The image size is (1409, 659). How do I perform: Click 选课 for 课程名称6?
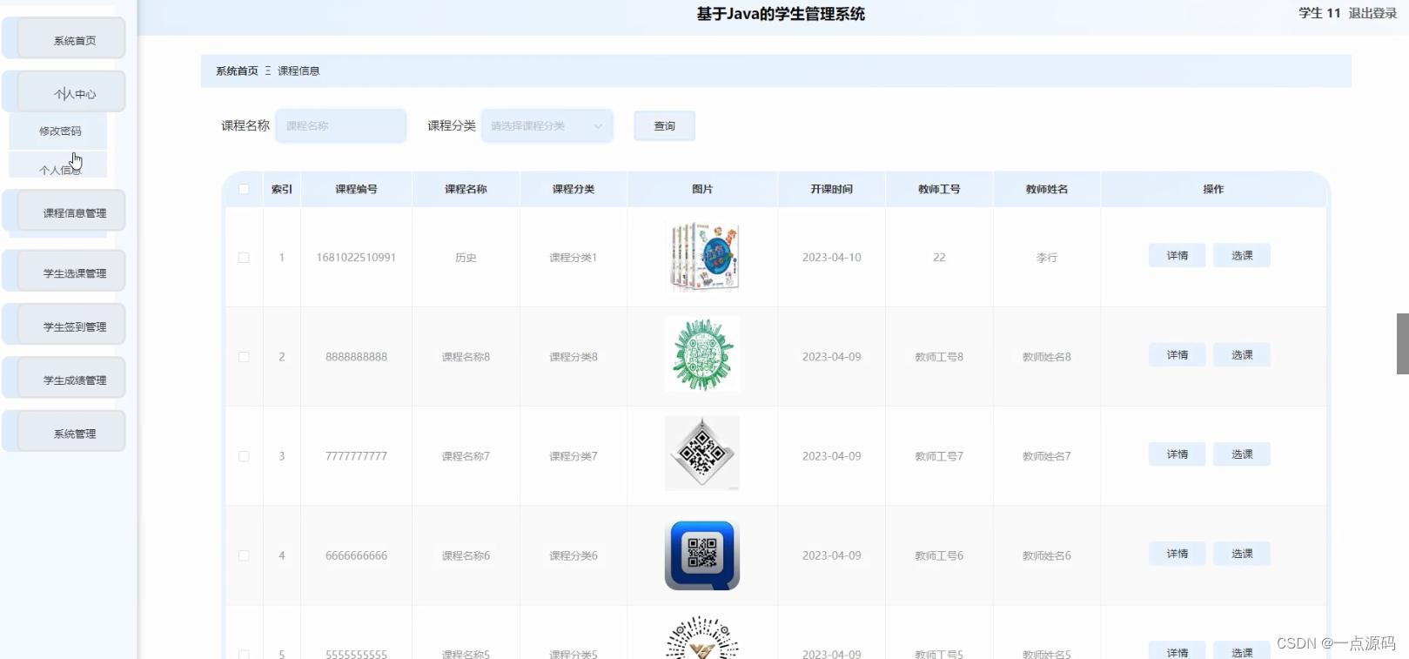click(1242, 554)
